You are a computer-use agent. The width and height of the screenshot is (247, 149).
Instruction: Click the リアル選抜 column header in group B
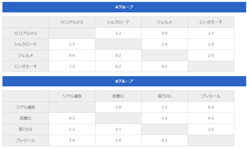(x=72, y=96)
